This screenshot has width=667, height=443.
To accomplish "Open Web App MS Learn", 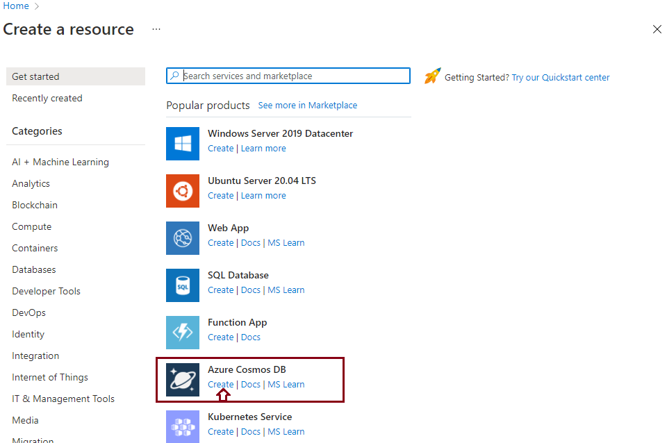I will point(286,243).
